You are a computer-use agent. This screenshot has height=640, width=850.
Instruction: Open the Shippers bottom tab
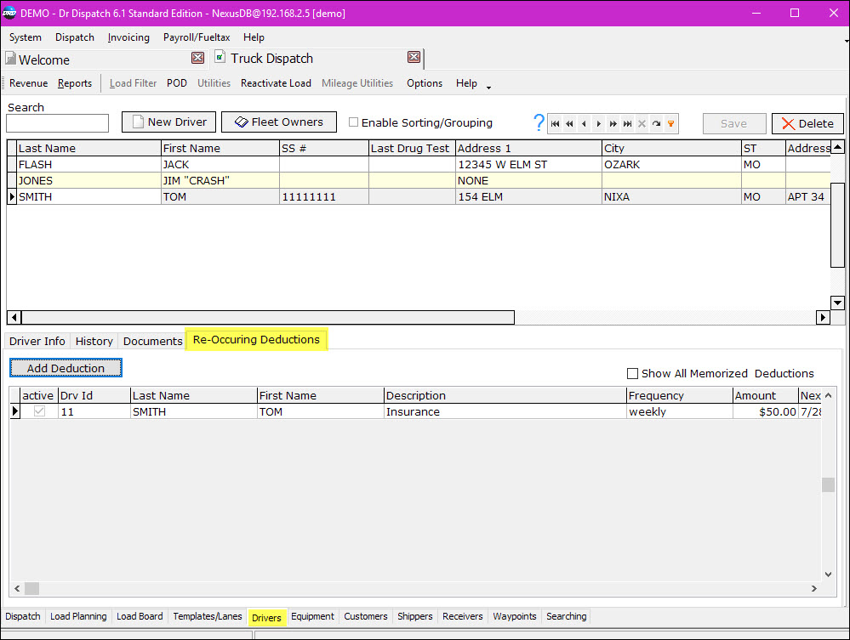coord(414,617)
